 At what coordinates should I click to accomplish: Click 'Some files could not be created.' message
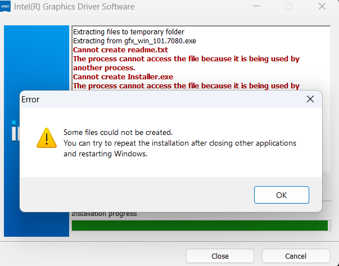pyautogui.click(x=118, y=132)
